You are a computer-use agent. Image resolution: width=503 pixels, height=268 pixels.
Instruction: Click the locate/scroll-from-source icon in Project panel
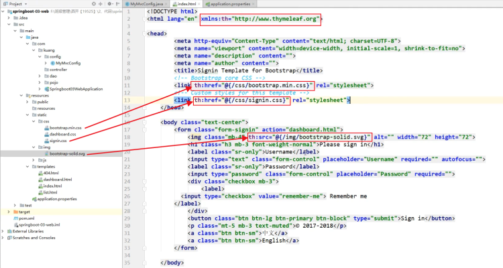[x=94, y=4]
